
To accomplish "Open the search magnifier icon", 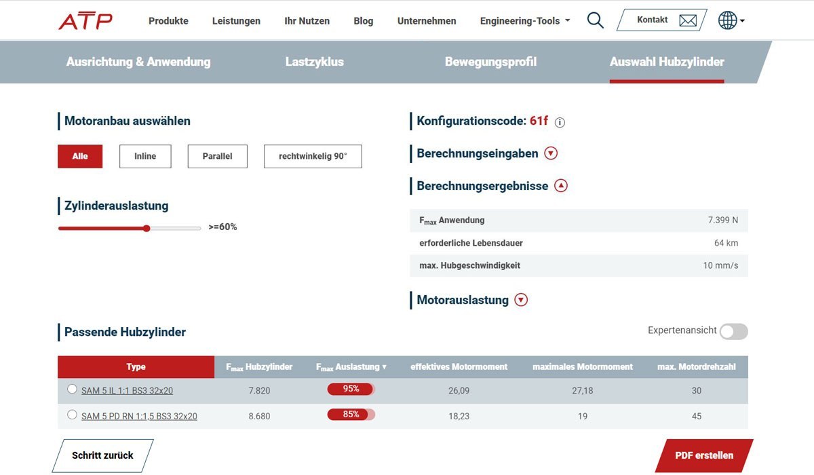I will click(595, 20).
